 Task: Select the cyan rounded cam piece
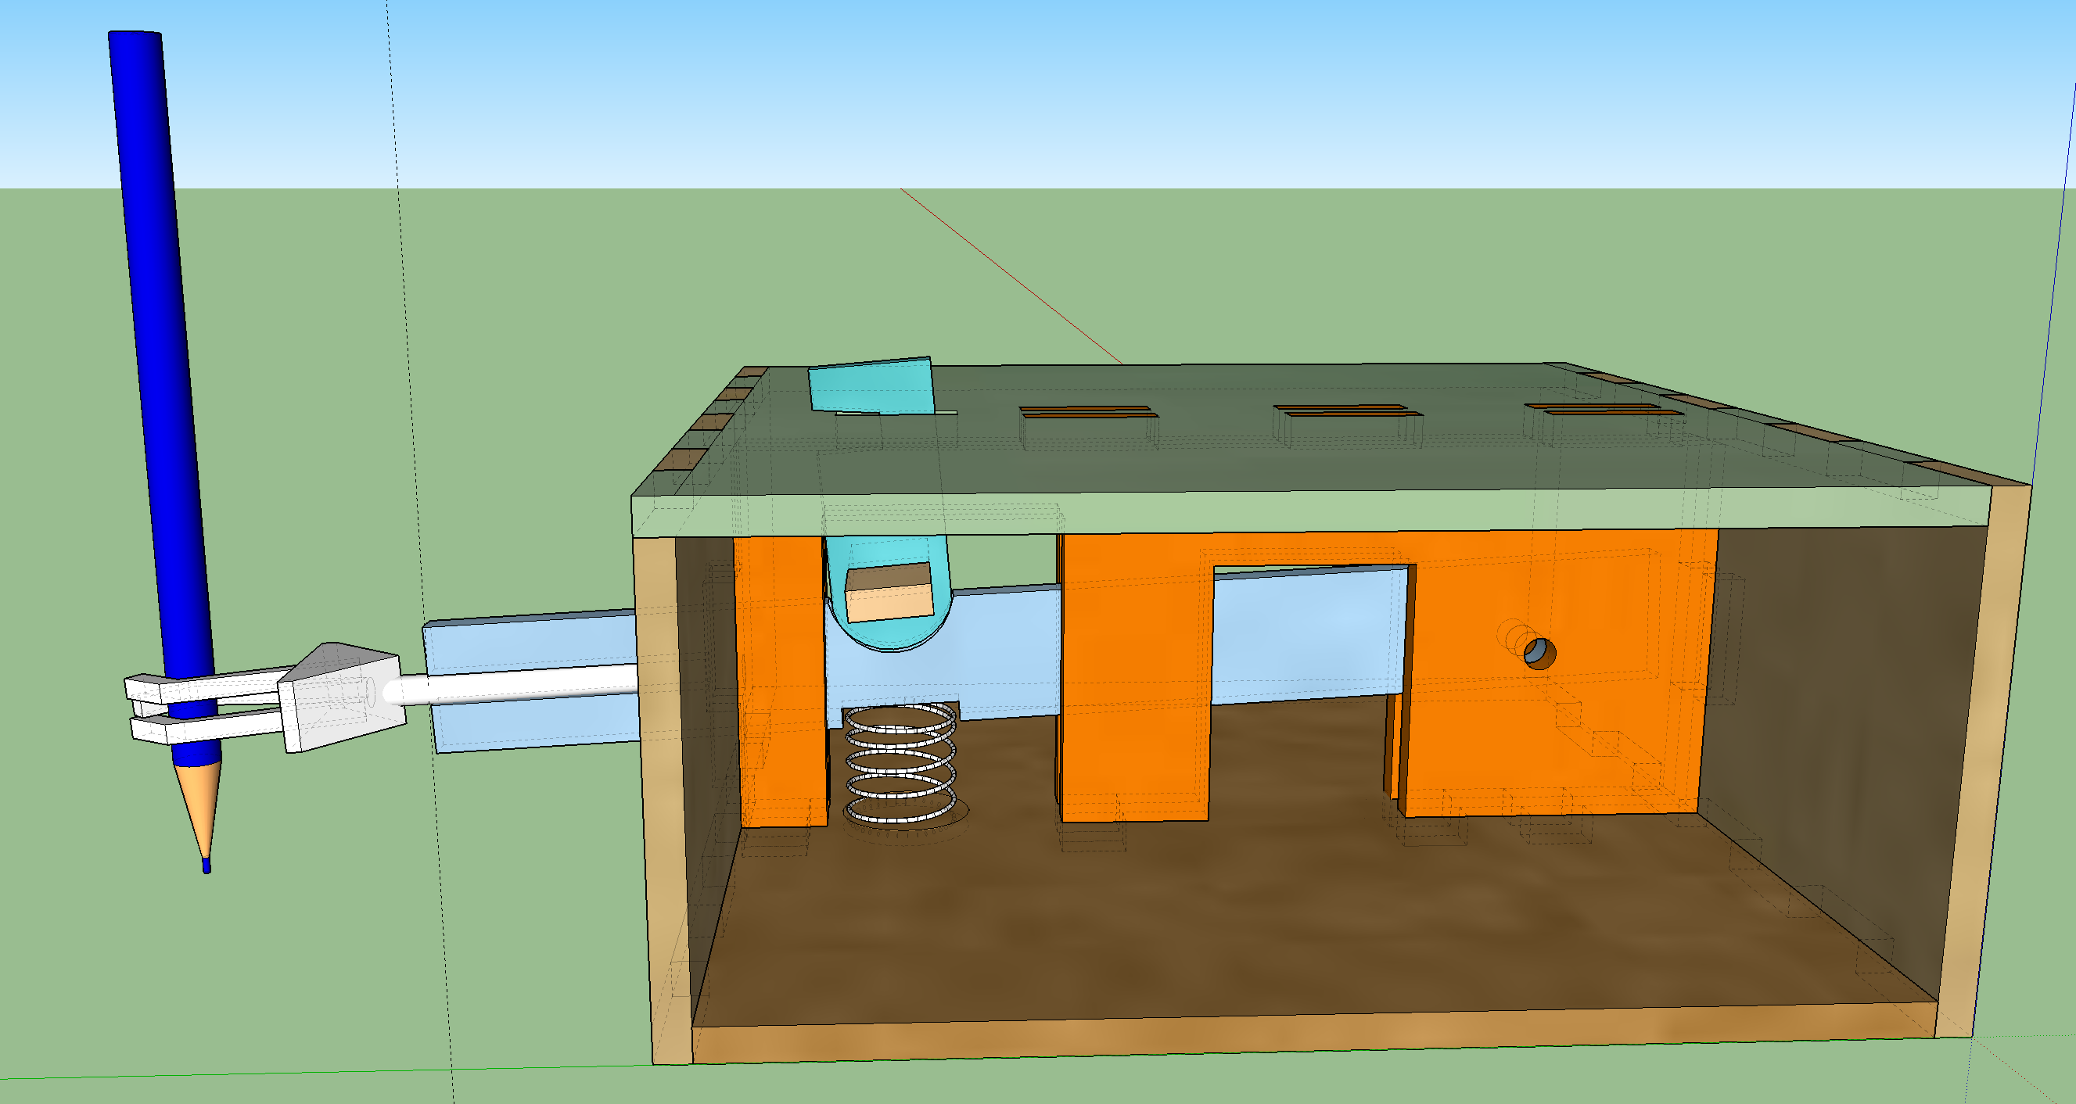(x=886, y=636)
